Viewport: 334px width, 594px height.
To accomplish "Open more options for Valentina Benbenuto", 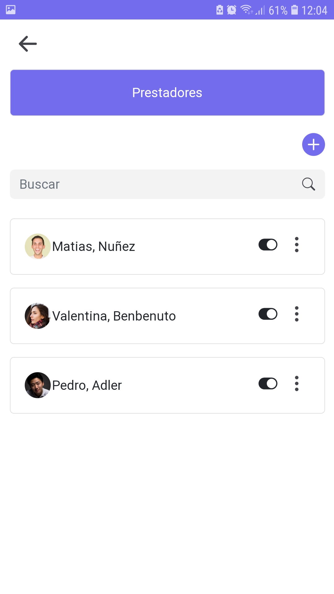I will pos(297,314).
